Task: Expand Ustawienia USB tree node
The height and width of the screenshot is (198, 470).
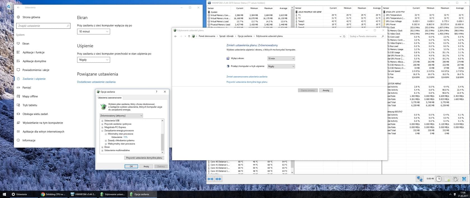Action: pos(102,121)
